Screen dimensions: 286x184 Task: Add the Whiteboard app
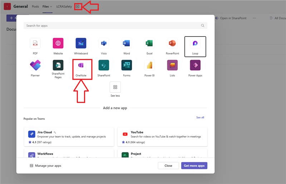(x=81, y=43)
